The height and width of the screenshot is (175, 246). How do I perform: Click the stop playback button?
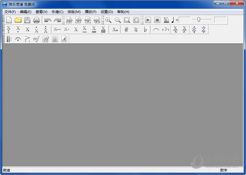157,20
